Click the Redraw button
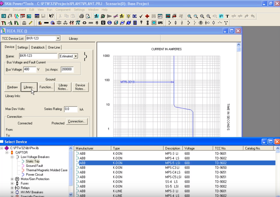This screenshot has width=280, height=197. pos(13,87)
